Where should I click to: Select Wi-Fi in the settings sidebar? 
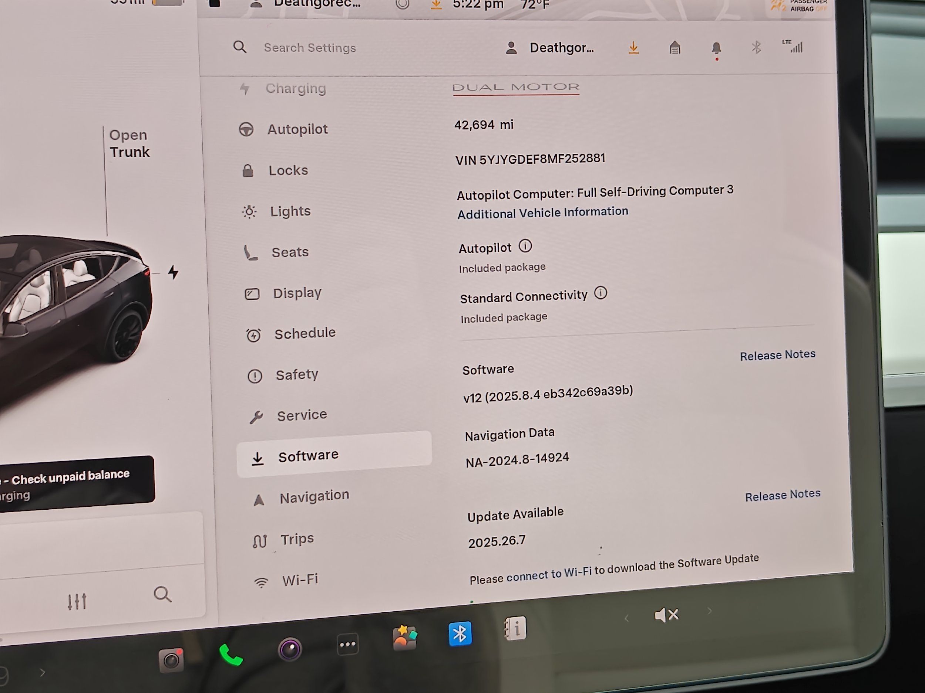click(286, 580)
